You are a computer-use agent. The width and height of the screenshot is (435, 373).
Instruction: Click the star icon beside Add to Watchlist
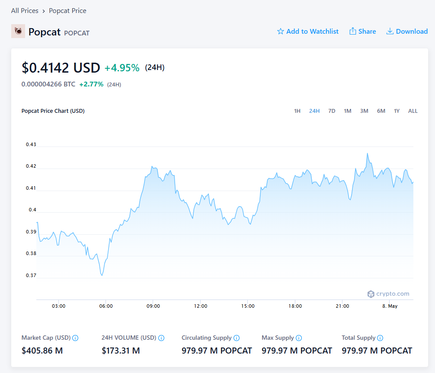281,32
